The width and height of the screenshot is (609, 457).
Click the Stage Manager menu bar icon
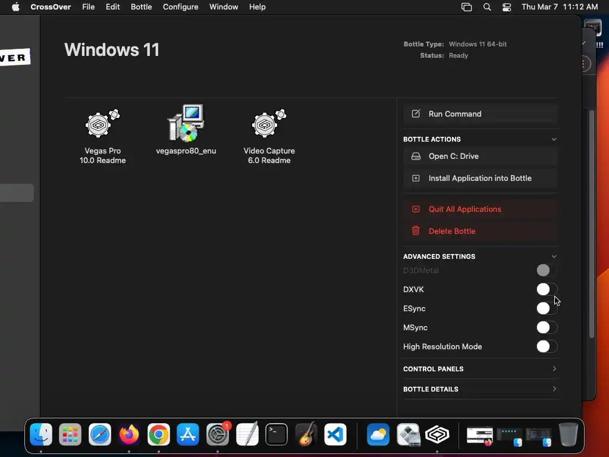click(466, 7)
